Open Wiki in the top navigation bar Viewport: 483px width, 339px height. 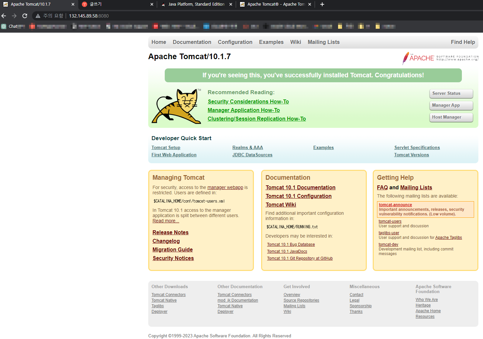click(x=295, y=42)
